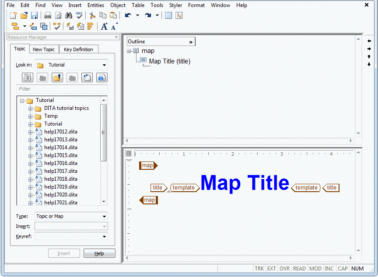The width and height of the screenshot is (378, 277).
Task: Click the closing map tag in the editor
Action: [x=148, y=200]
